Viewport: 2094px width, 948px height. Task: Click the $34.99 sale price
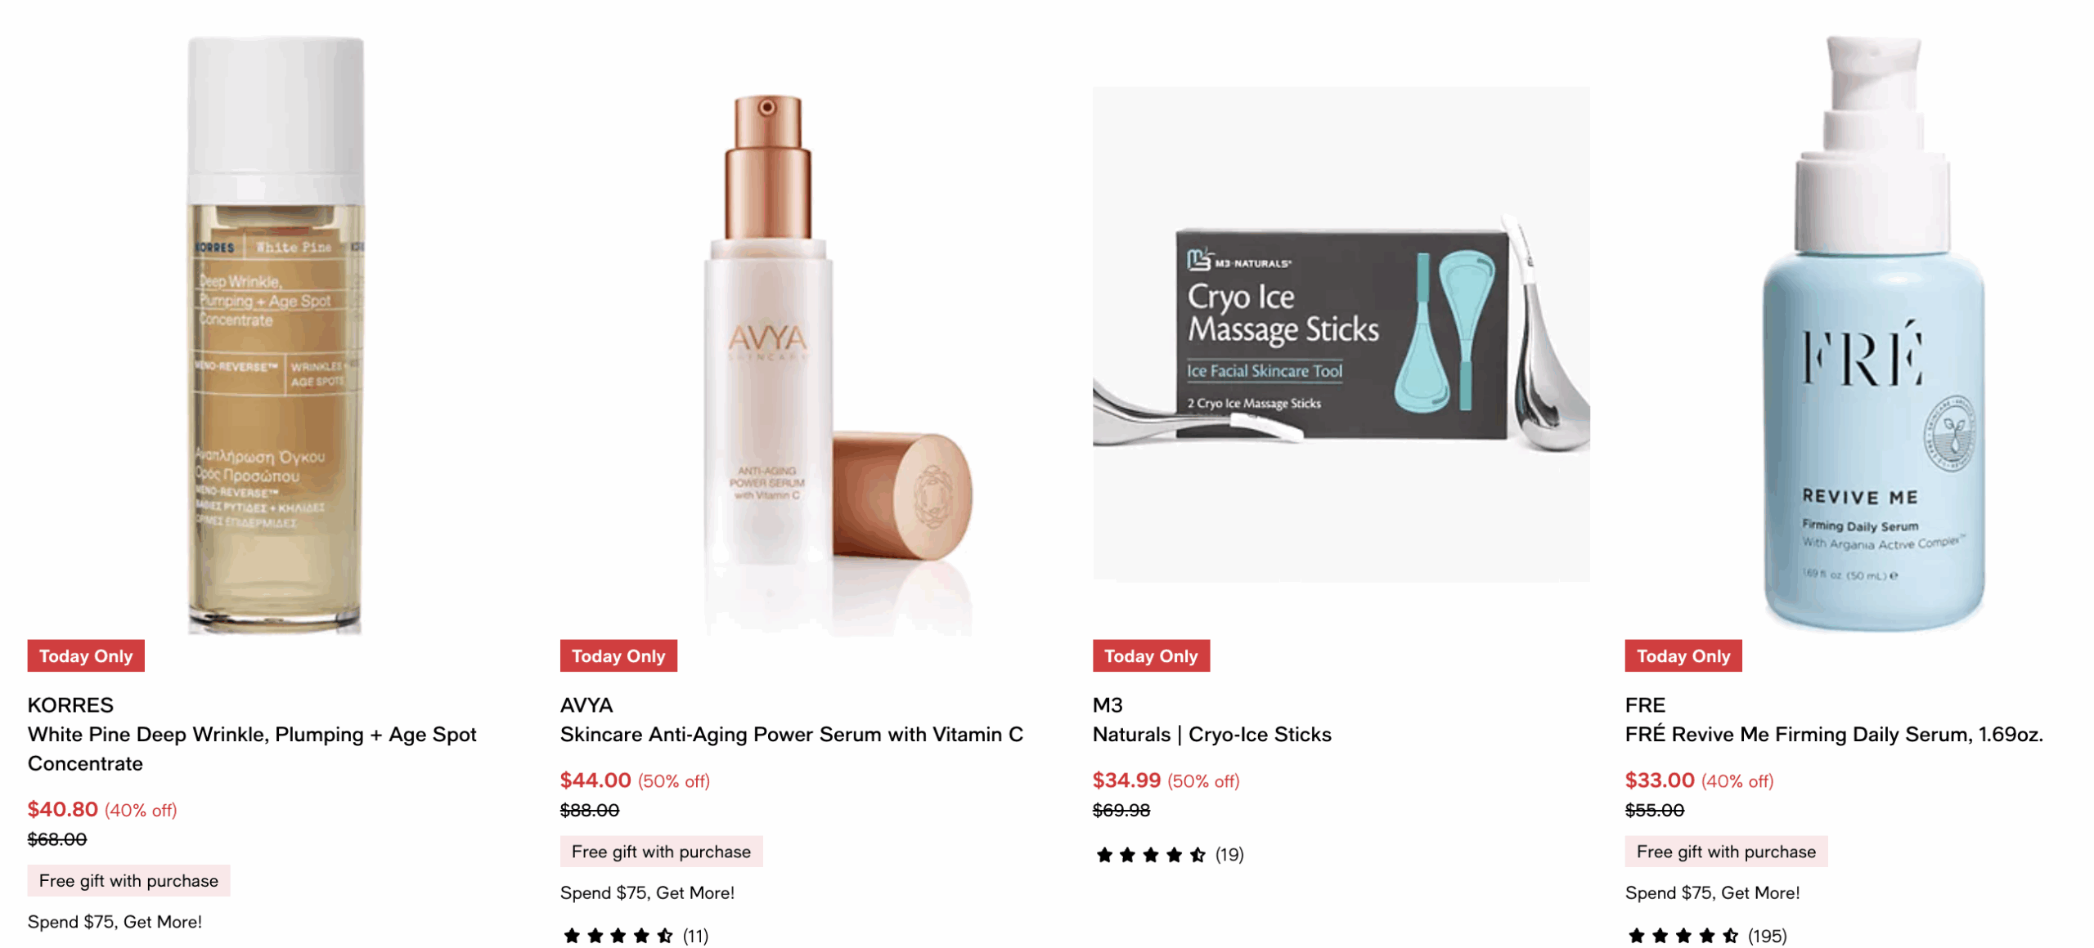[x=1126, y=780]
